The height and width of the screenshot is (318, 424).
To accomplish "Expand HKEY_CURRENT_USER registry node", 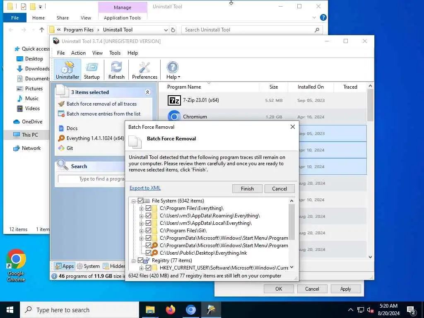I will tap(141, 268).
